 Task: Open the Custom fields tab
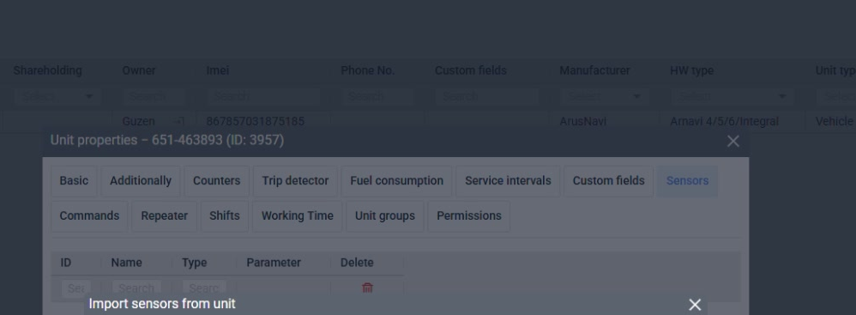608,181
